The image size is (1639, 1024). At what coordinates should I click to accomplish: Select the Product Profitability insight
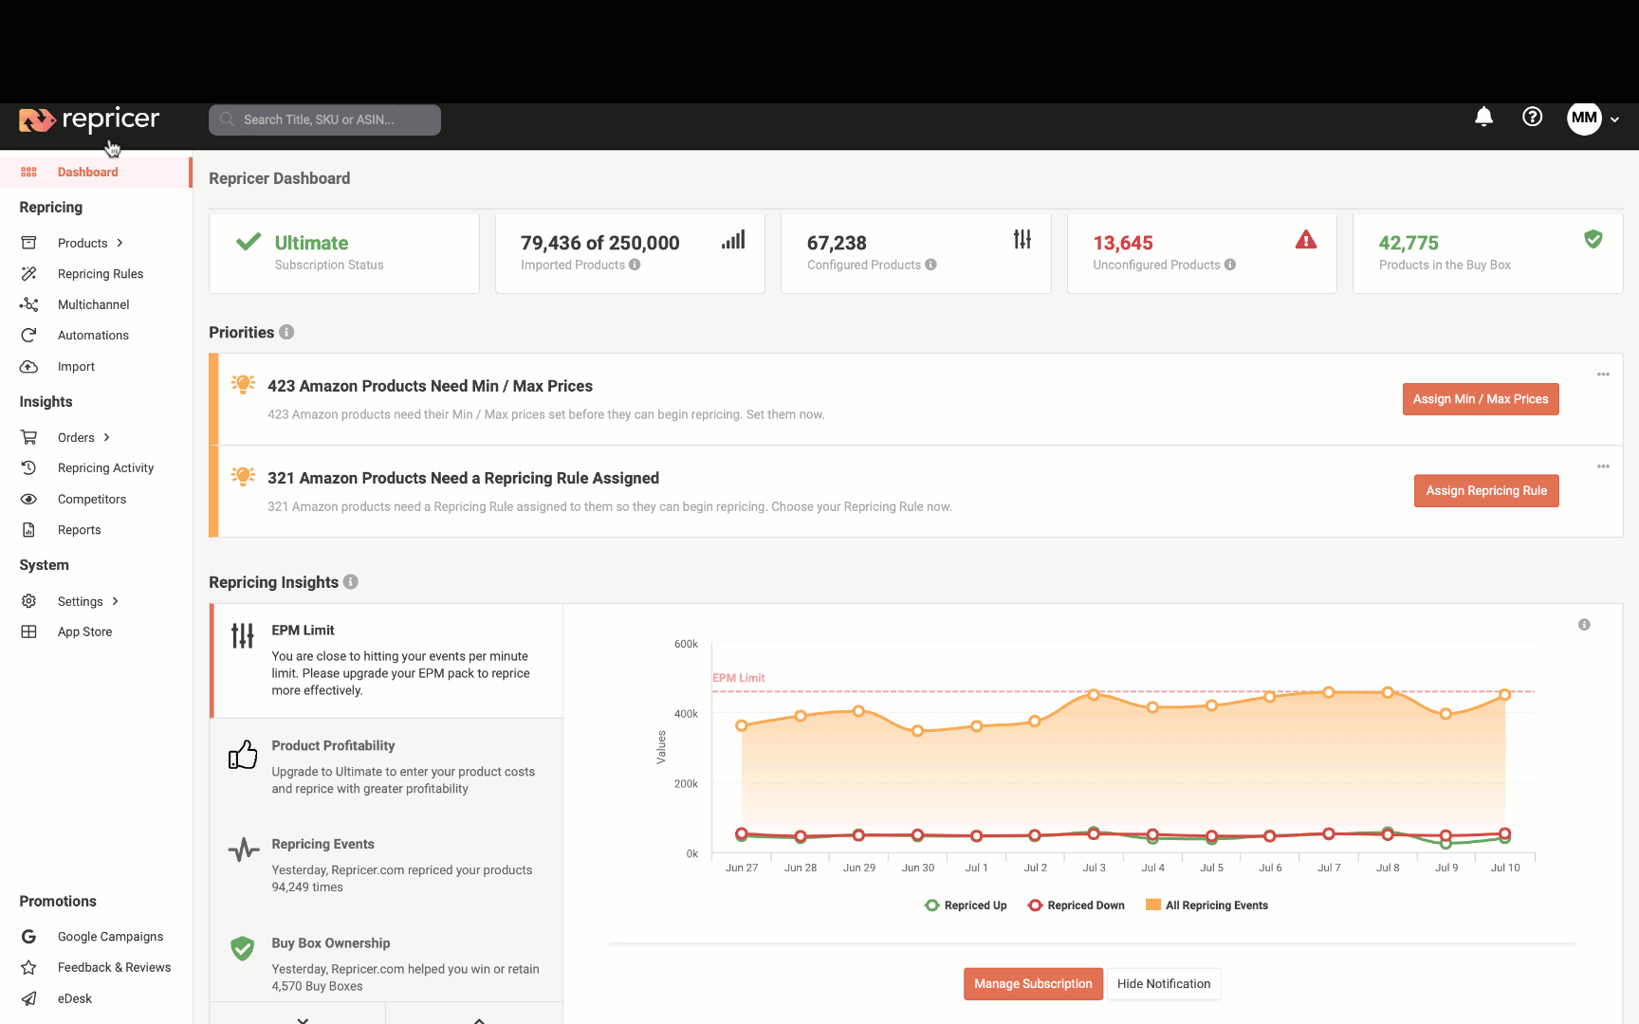387,767
